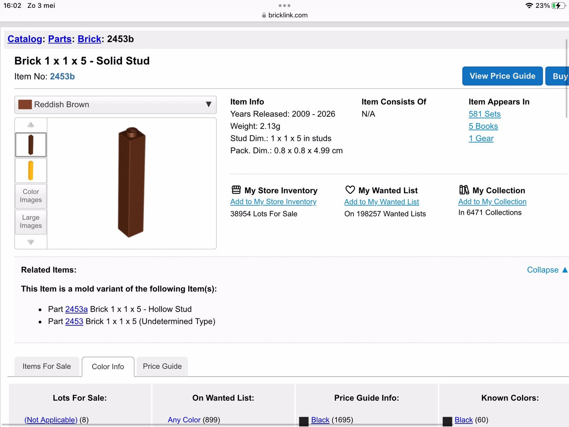Viewport: 569px width, 427px height.
Task: Click the 'On 198257 Wanted Lists' text
Action: [385, 214]
